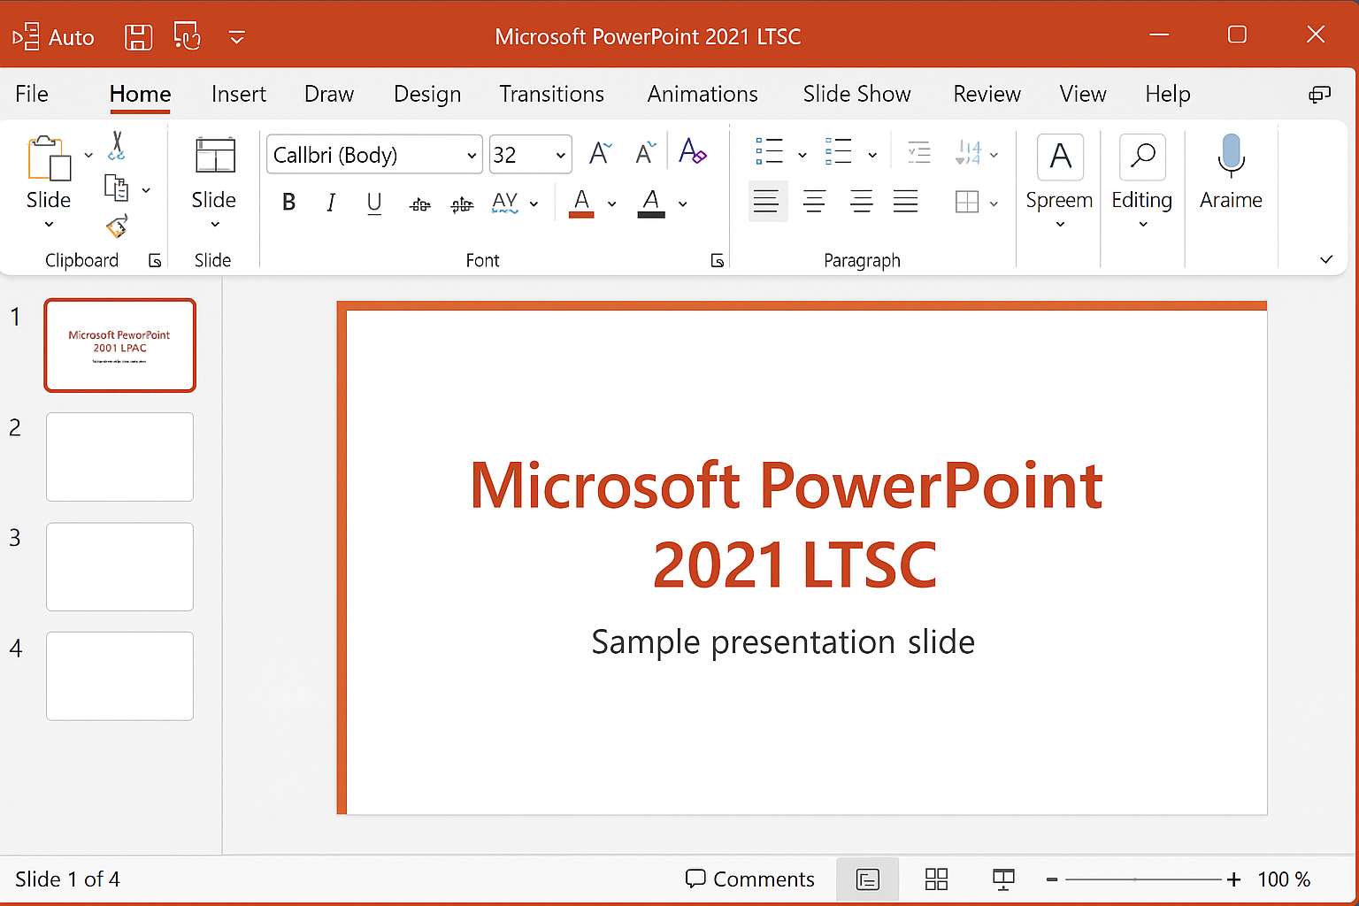Click the Clear All Formatting icon

click(x=692, y=153)
